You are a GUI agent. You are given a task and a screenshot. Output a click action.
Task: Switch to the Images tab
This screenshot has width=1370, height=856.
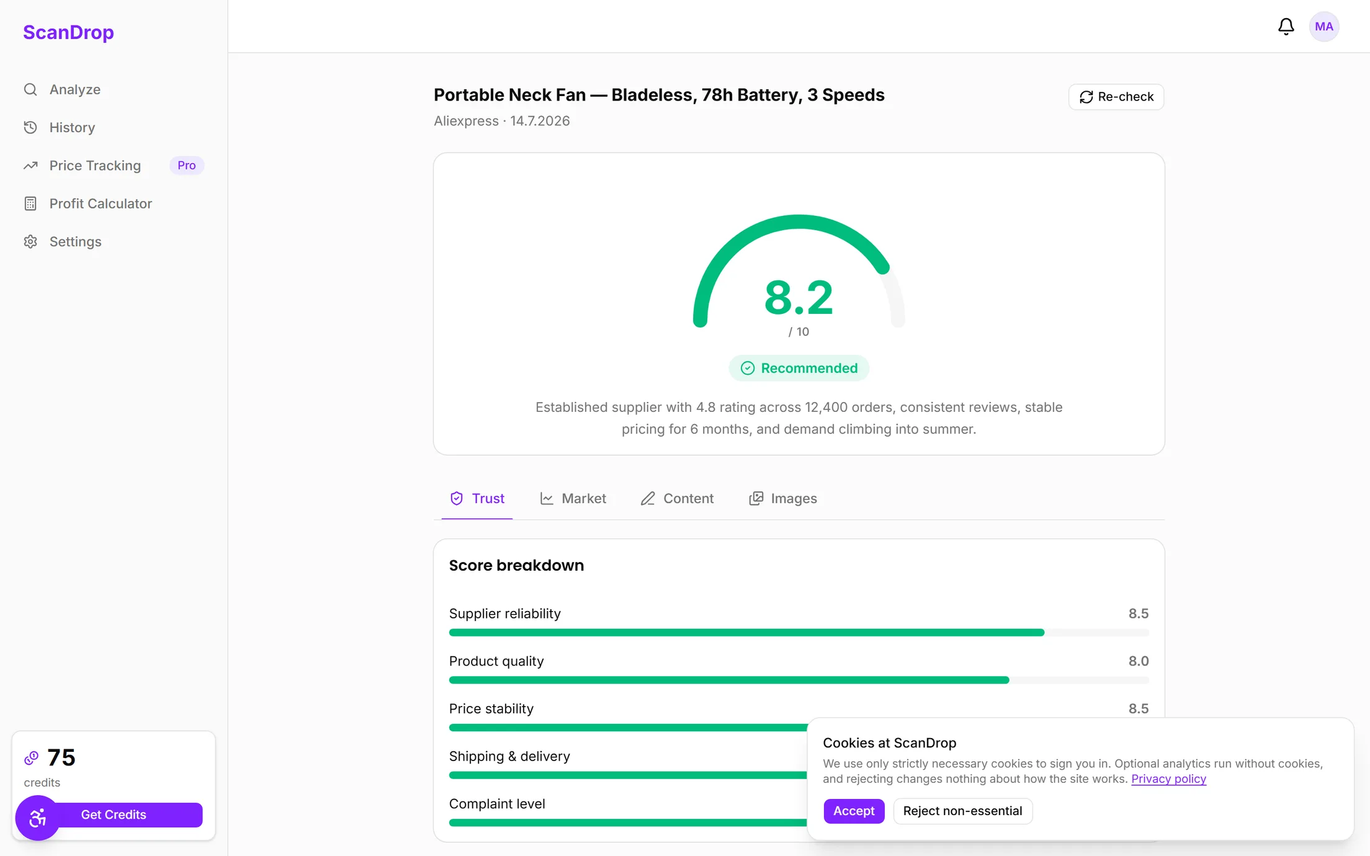pos(782,499)
